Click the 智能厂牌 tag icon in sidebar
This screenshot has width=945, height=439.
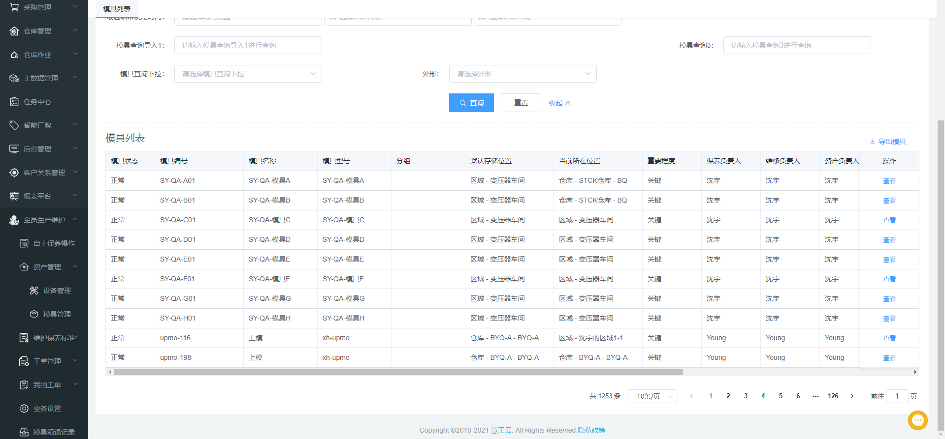tap(14, 125)
